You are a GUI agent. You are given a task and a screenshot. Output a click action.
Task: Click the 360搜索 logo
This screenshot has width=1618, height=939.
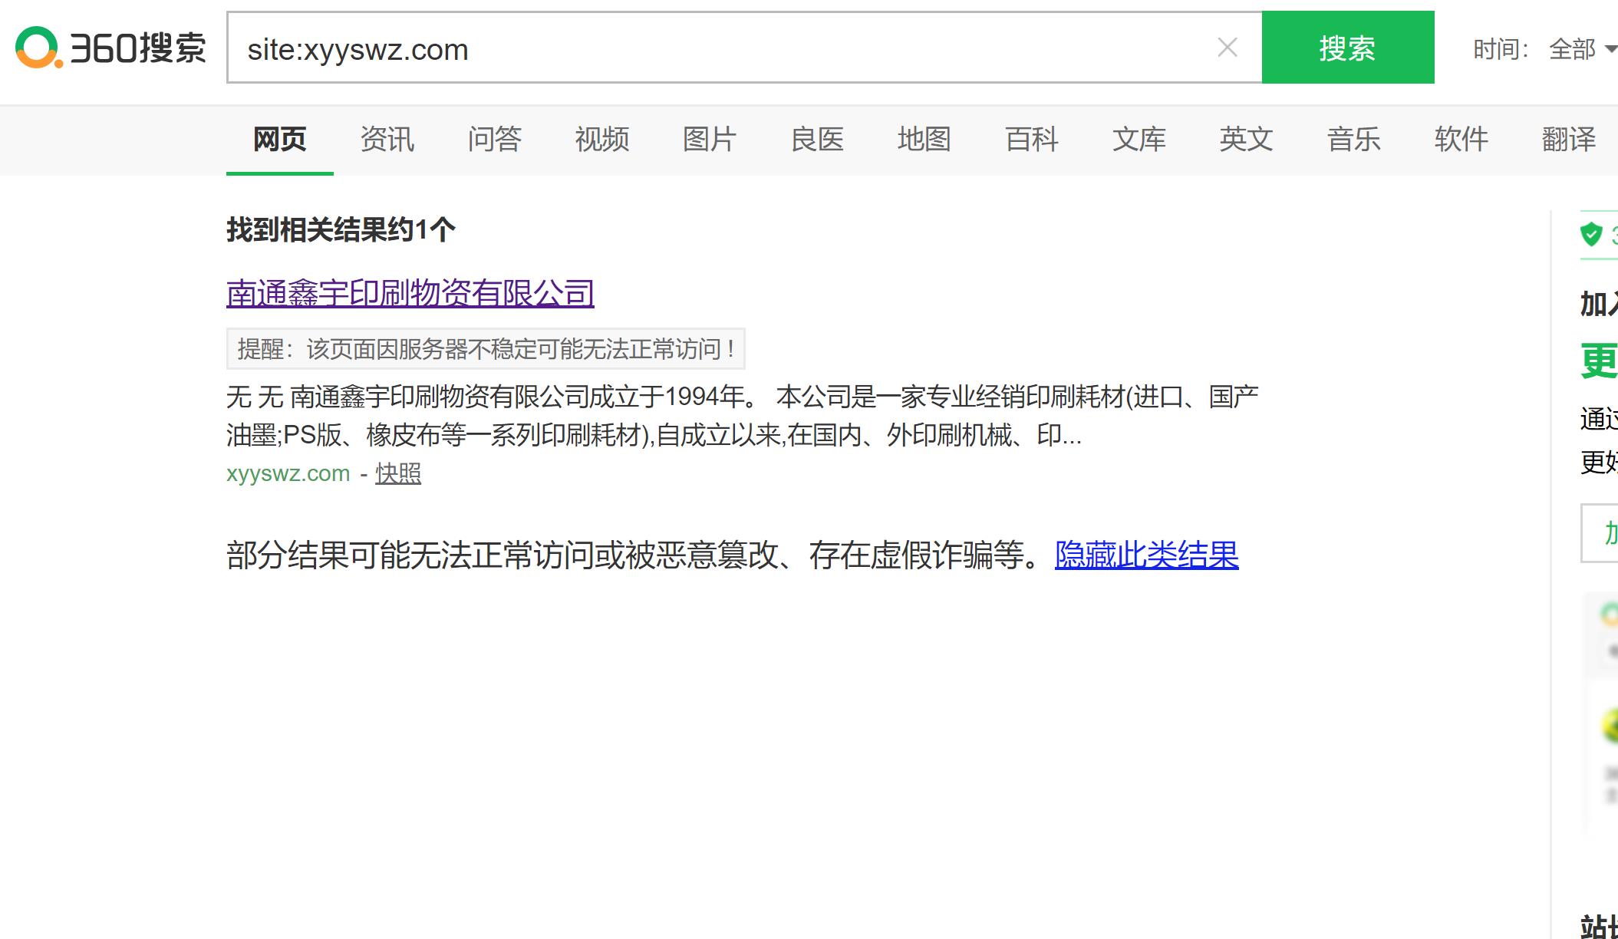point(109,48)
